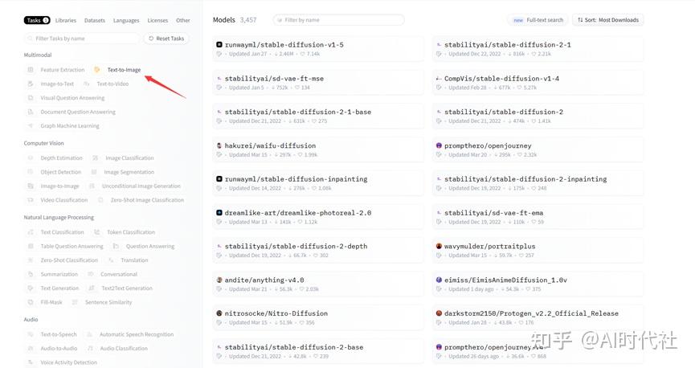This screenshot has height=368, width=695.
Task: Toggle the Object Detection task filter
Action: (x=60, y=172)
